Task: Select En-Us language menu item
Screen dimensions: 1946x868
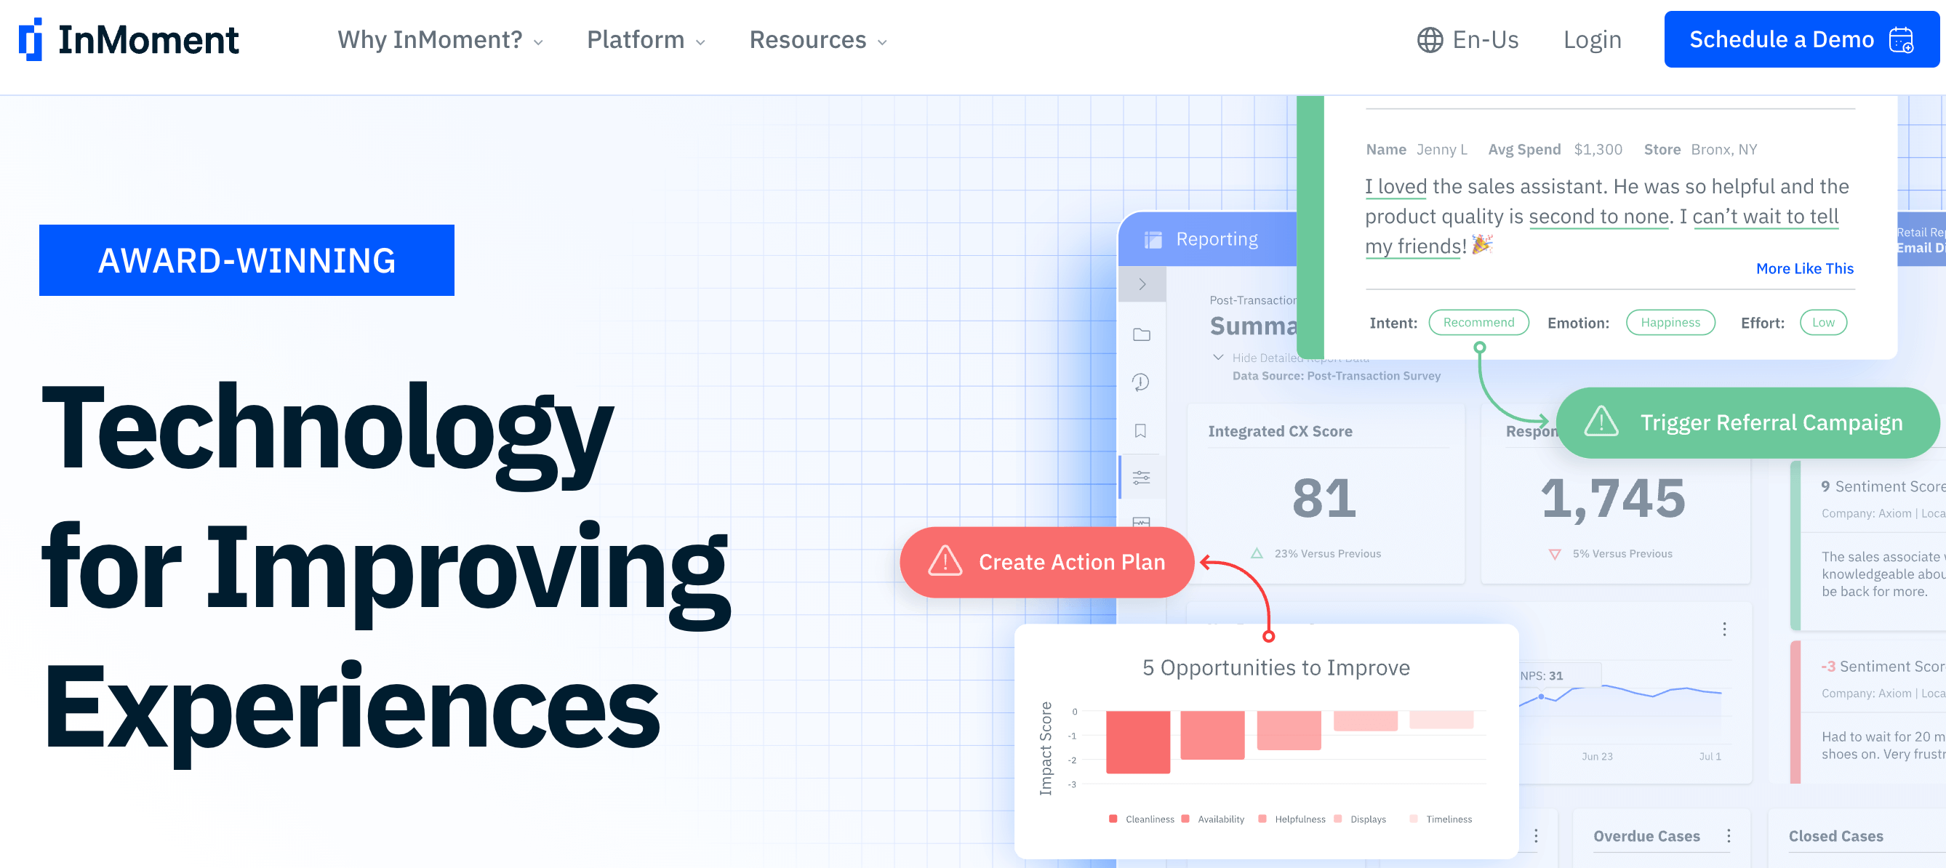Action: 1470,39
